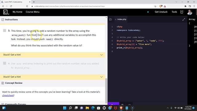
Task: Click the share icon in address bar
Action: (x=155, y=6)
